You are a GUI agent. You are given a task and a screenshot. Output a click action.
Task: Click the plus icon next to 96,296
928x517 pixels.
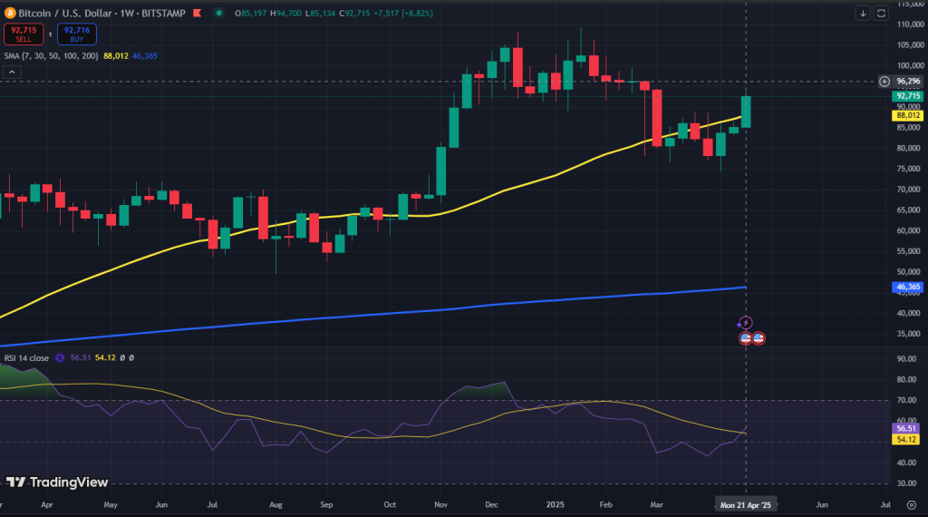(x=884, y=81)
